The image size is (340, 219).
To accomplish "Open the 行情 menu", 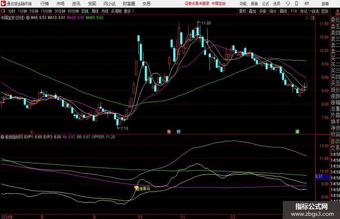I will point(45,4).
